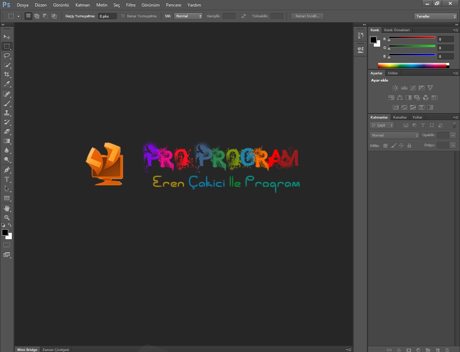460x352 pixels.
Task: Select the Zoom tool
Action: (7, 218)
